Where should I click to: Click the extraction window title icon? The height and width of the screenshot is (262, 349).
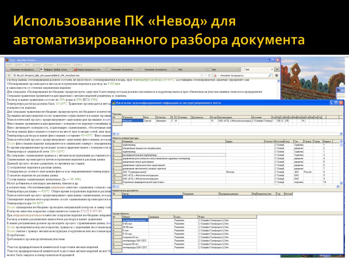[114, 103]
